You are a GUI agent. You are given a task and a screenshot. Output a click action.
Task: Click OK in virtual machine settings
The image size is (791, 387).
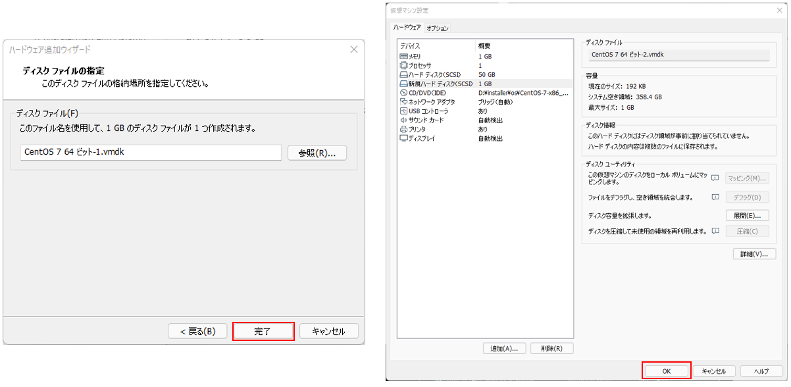tap(667, 371)
